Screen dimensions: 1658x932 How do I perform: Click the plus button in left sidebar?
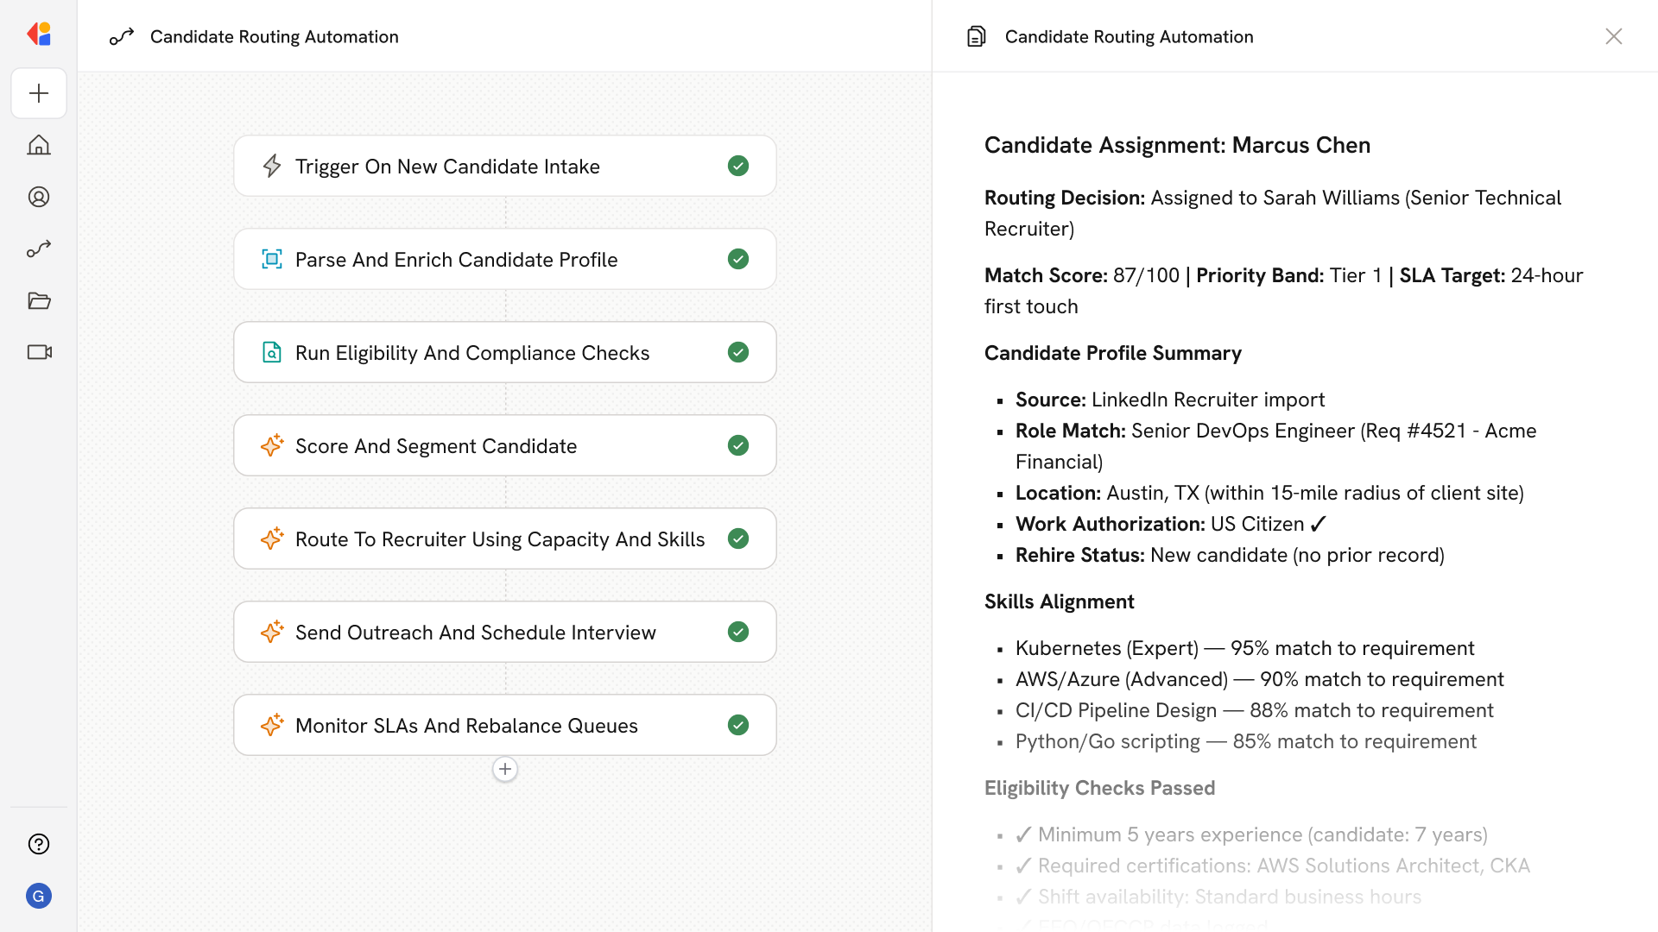point(39,93)
